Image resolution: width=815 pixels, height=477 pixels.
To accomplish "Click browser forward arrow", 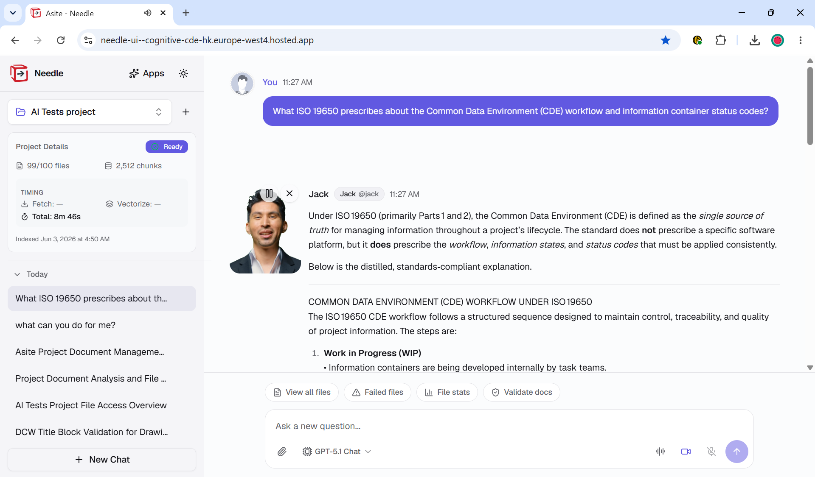I will (38, 40).
